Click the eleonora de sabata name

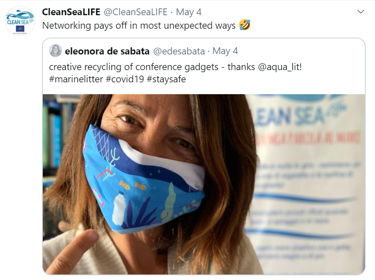[x=107, y=51]
